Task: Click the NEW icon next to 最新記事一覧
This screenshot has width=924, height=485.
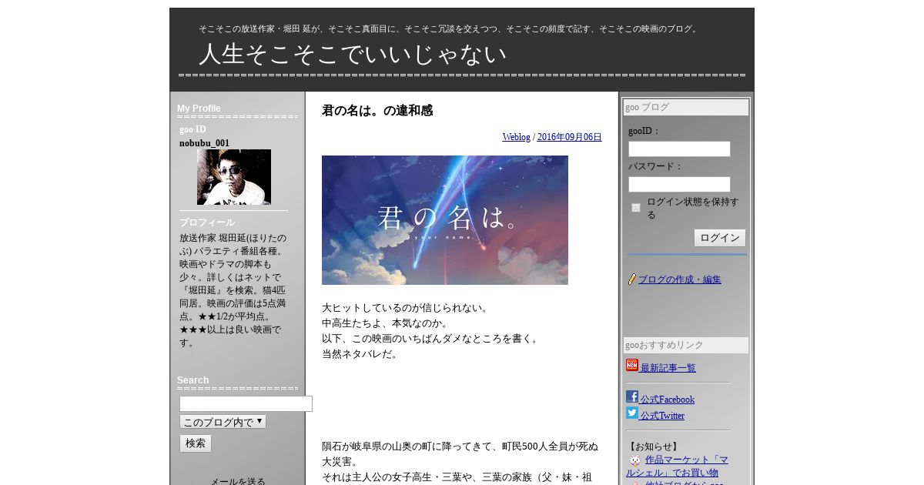Action: (632, 366)
